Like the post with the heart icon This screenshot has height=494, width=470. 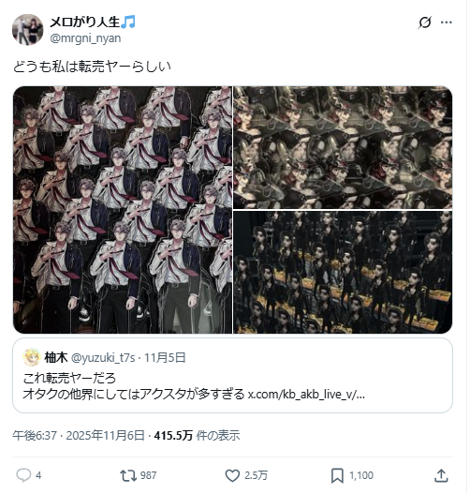point(232,475)
